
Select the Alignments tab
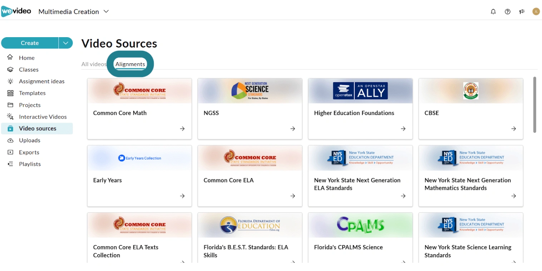click(130, 64)
